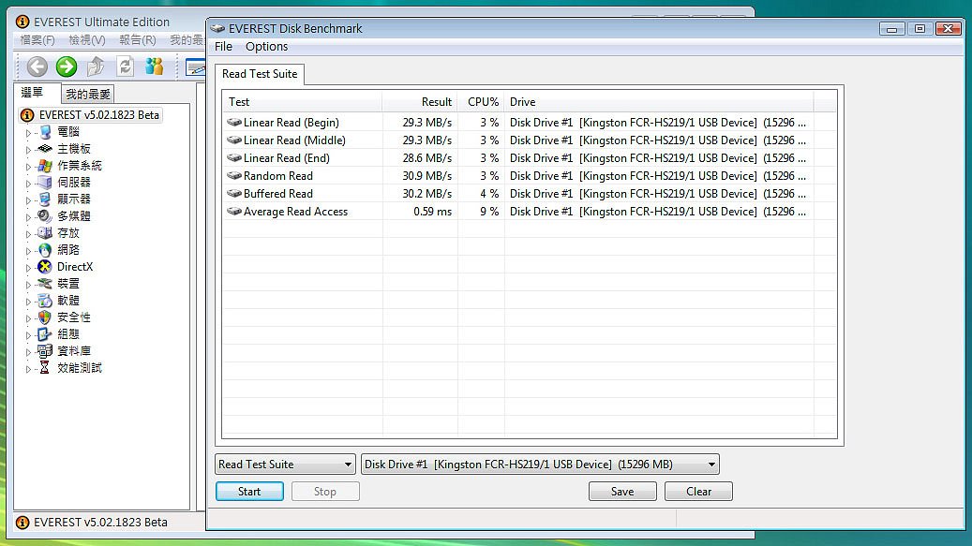The width and height of the screenshot is (972, 546).
Task: Open the Read Test Suite dropdown
Action: tap(285, 465)
